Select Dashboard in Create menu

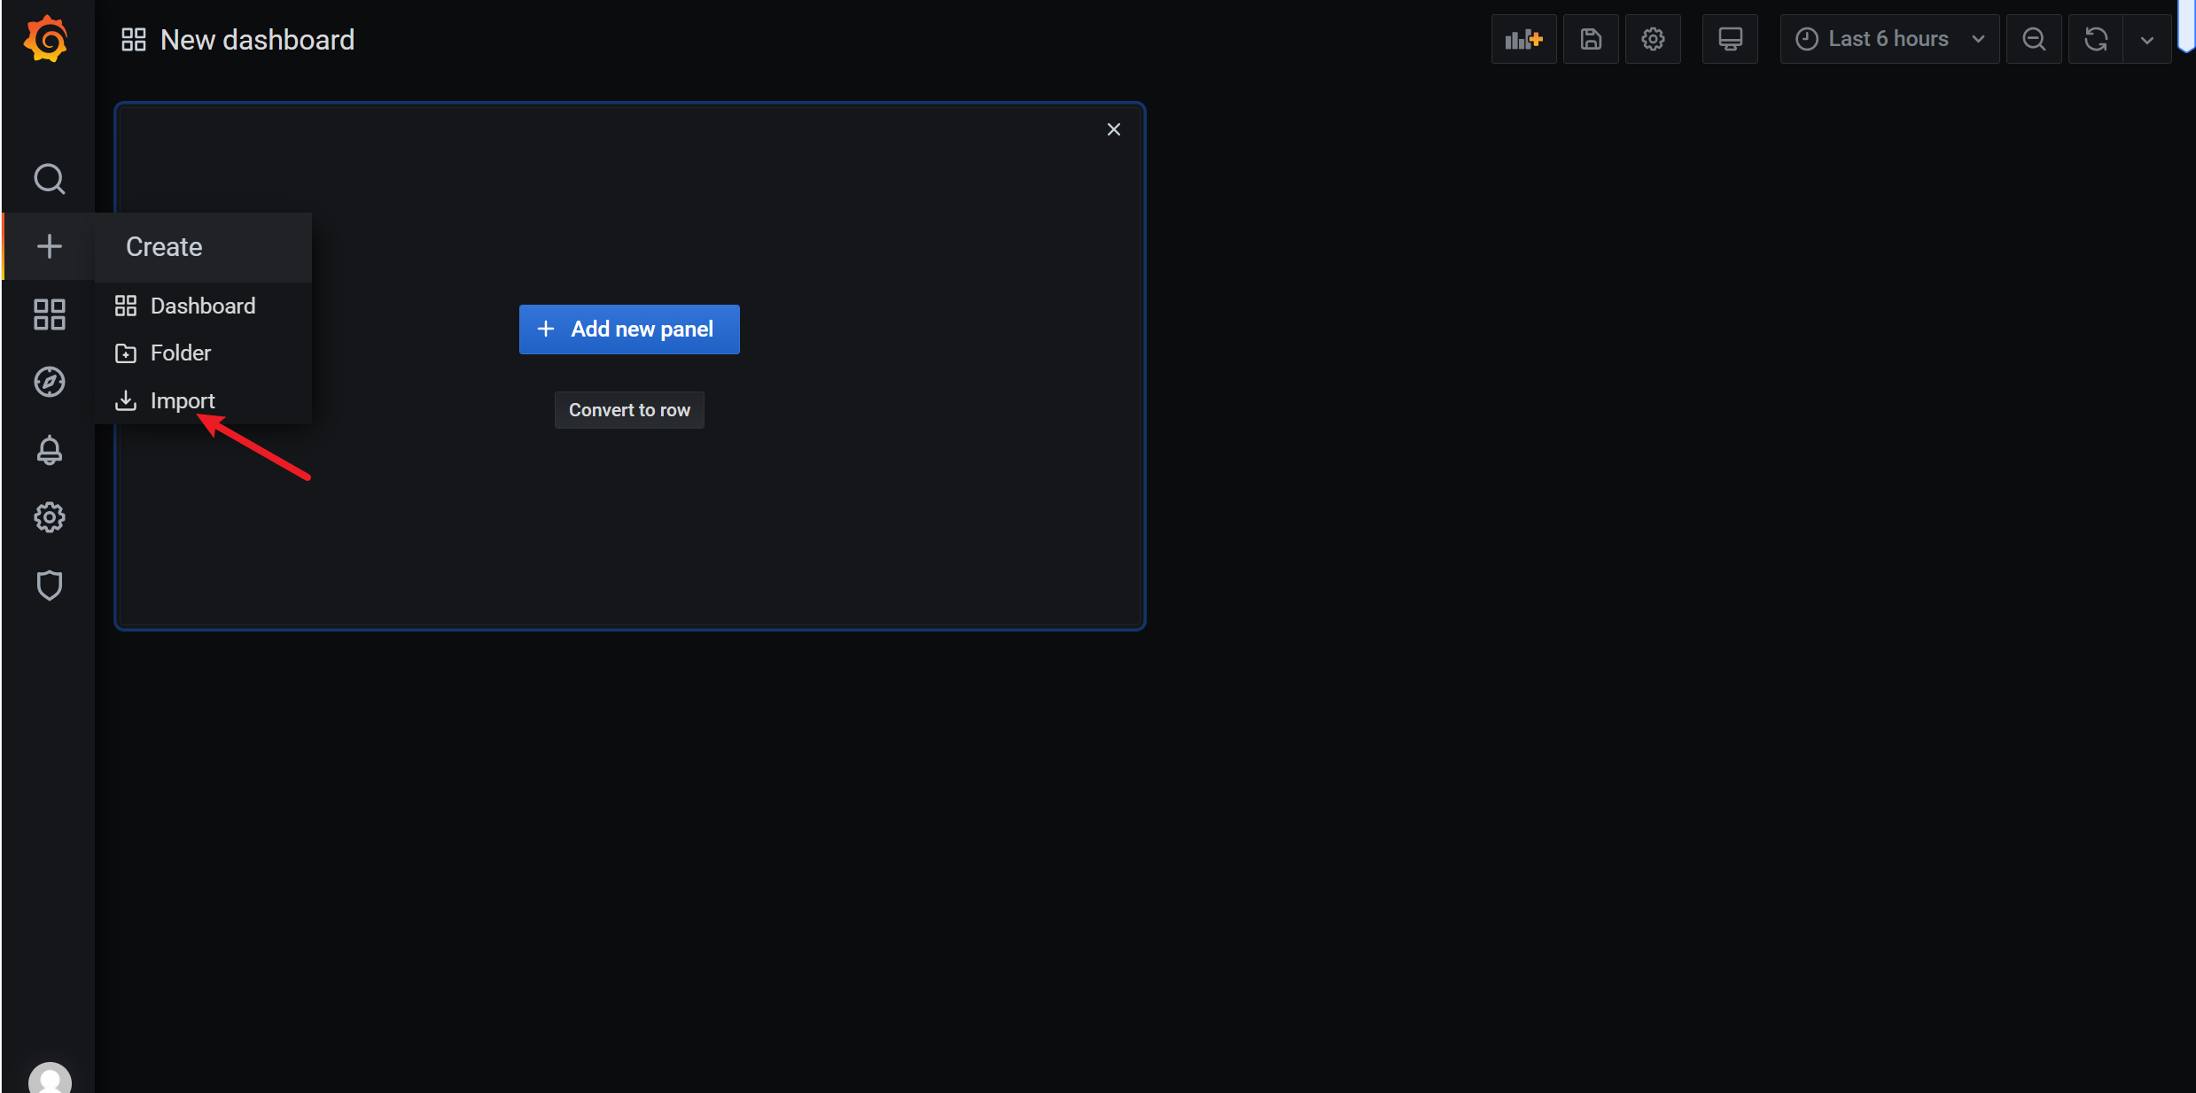click(x=203, y=306)
